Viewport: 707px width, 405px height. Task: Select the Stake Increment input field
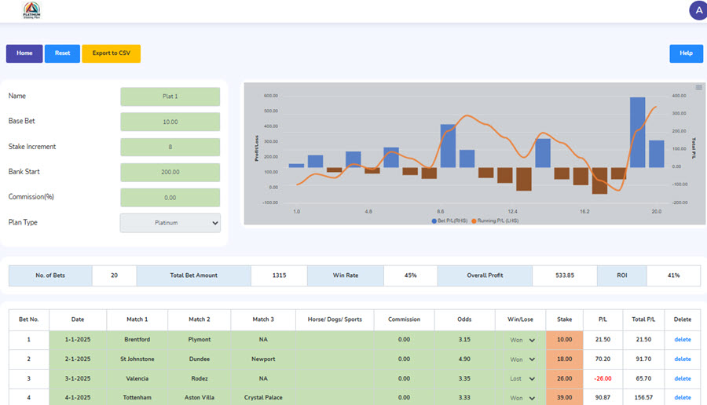coord(170,147)
